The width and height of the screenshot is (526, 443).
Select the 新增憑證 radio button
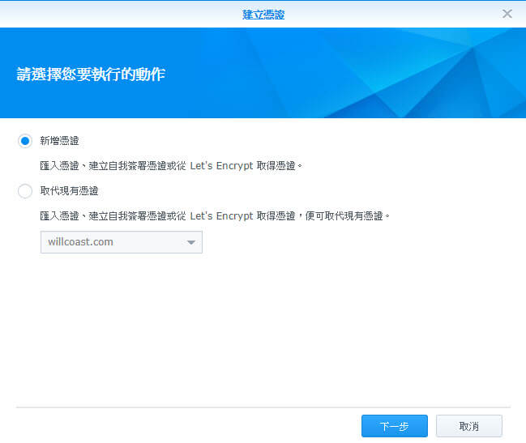24,141
